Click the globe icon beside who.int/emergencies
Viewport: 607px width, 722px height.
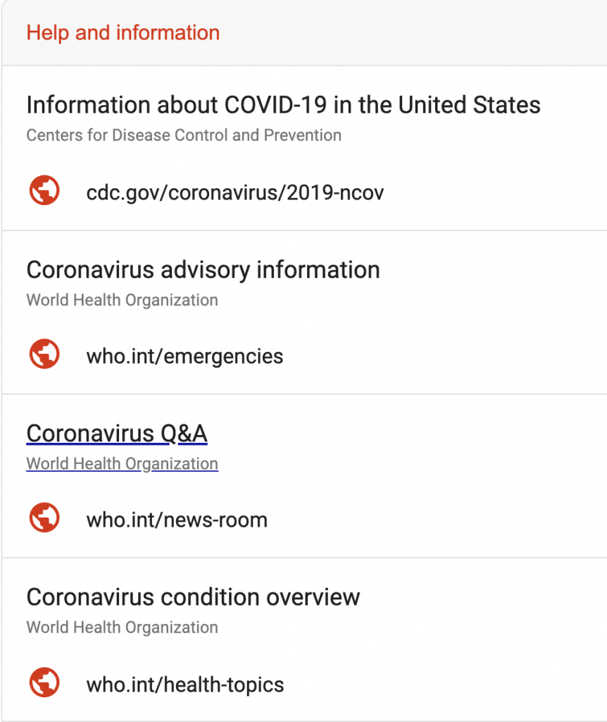pos(44,354)
